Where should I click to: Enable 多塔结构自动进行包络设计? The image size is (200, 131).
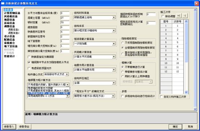coord(122,96)
